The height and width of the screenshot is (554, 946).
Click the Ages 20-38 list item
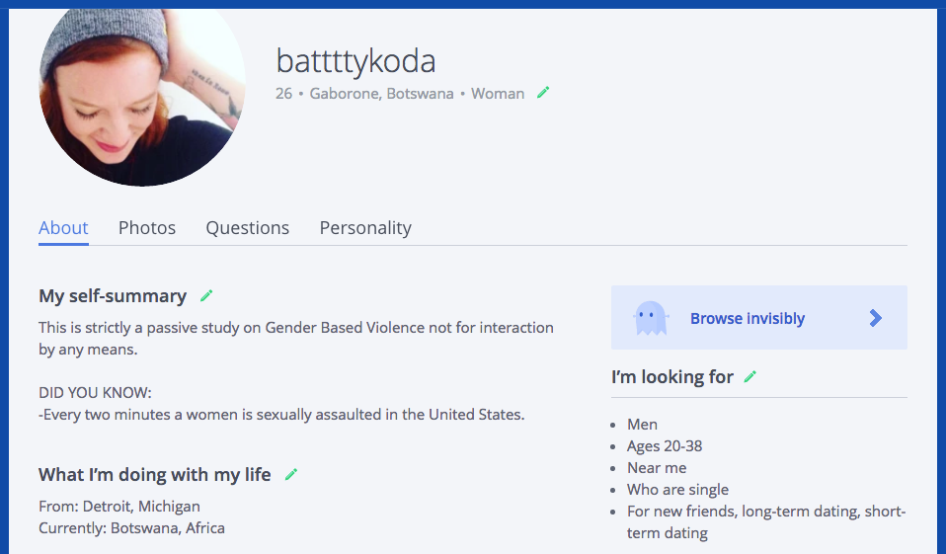coord(665,446)
